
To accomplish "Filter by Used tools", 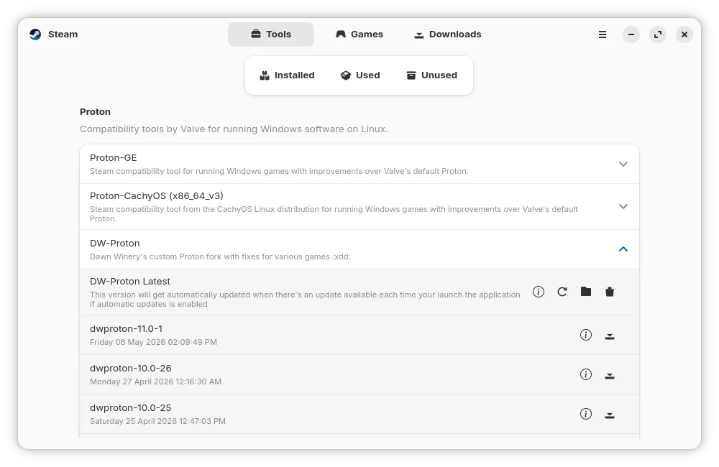I will pyautogui.click(x=360, y=75).
